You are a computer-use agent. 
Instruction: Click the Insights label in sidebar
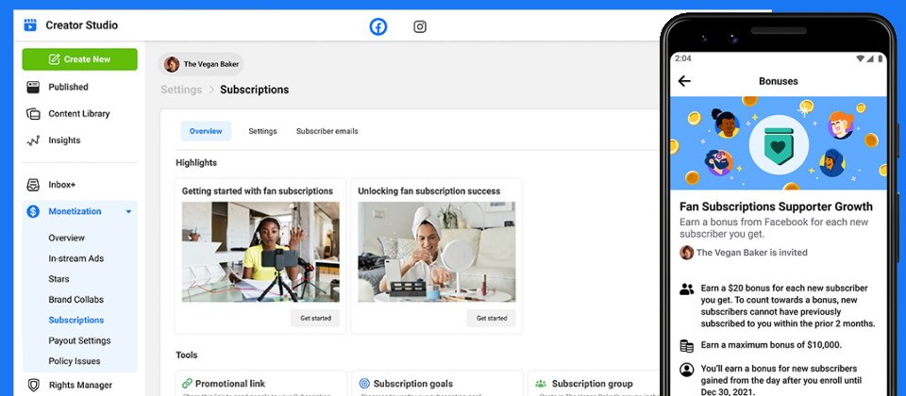click(x=64, y=140)
